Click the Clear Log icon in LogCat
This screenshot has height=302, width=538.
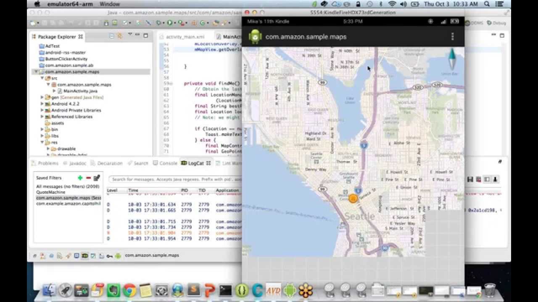[478, 180]
